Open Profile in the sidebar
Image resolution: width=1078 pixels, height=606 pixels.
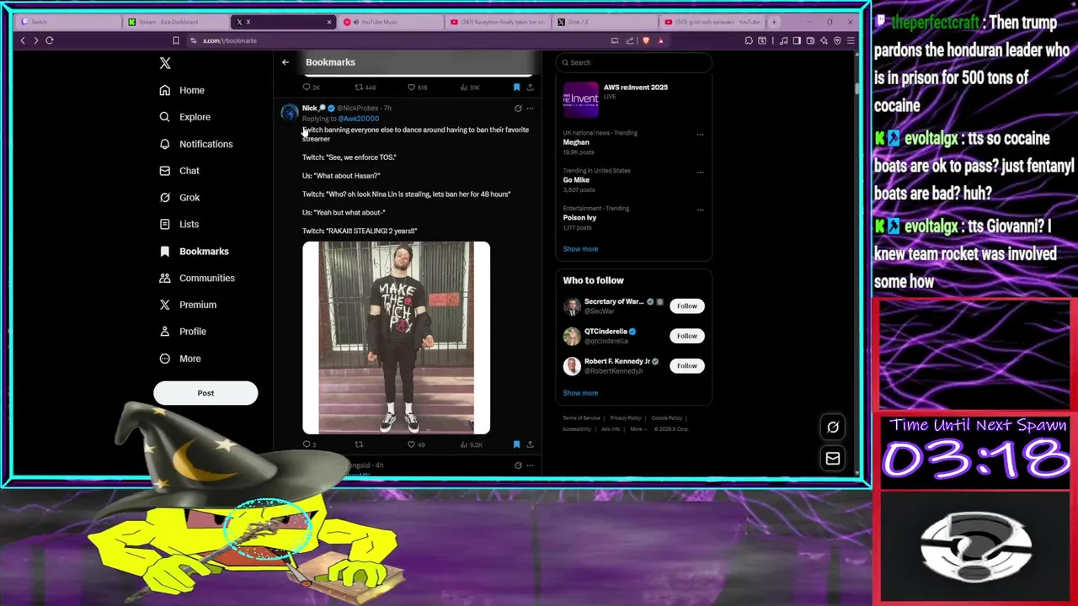pos(183,332)
